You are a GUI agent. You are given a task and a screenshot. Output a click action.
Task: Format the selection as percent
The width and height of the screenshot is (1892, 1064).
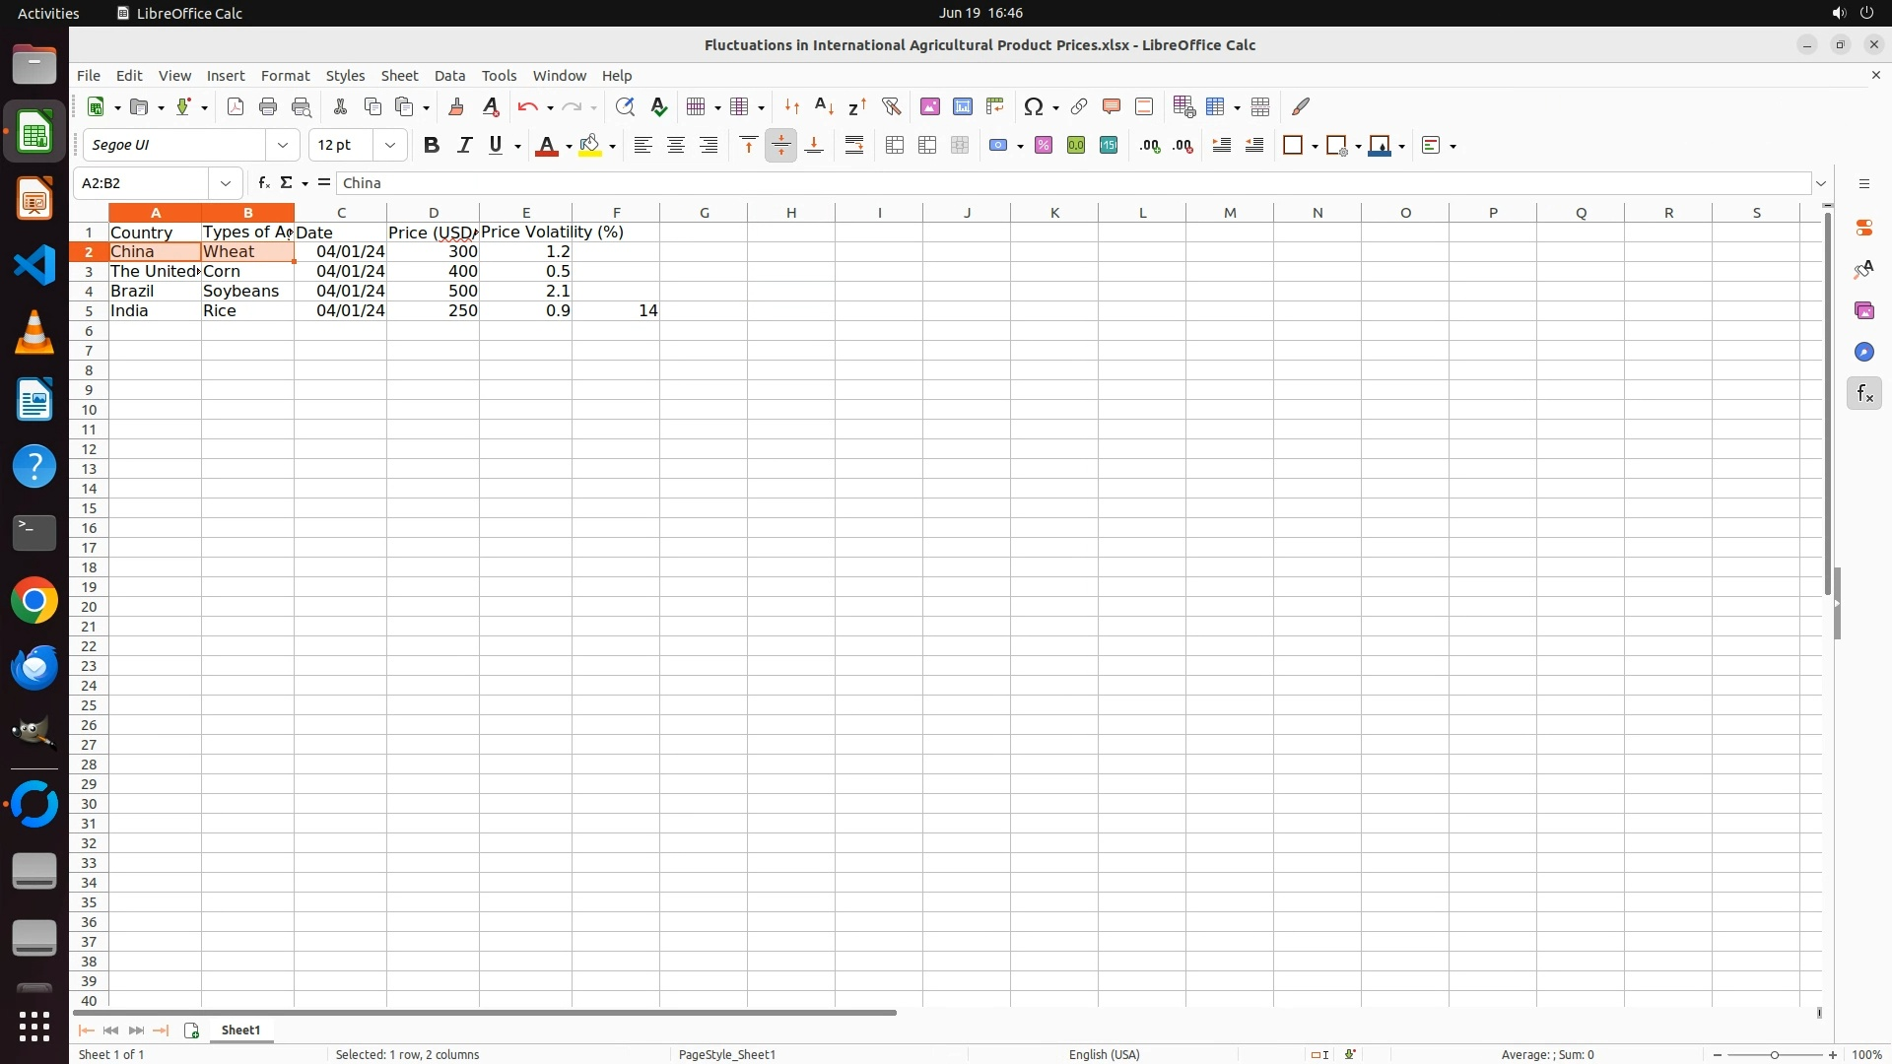coord(1044,146)
